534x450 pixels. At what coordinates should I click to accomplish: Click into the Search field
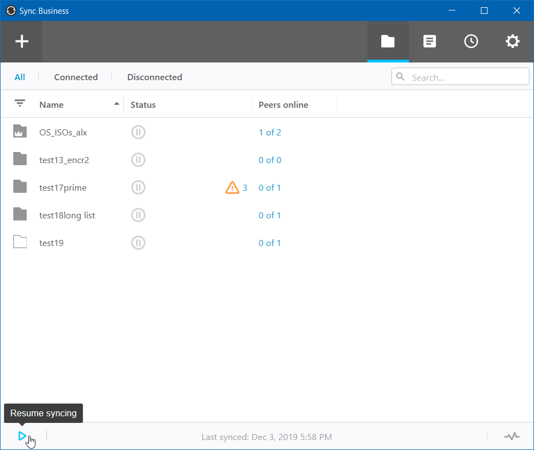[460, 76]
